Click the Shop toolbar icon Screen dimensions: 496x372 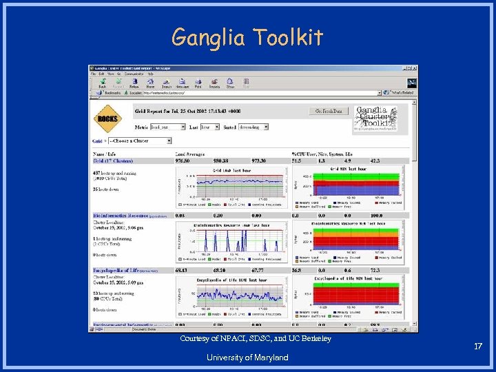click(230, 83)
